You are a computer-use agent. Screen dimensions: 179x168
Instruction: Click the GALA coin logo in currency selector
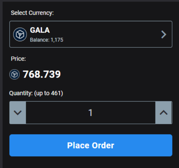[20, 34]
